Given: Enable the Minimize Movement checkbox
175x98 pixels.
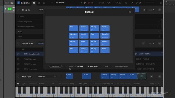Looking at the screenshot, I should tap(113, 66).
